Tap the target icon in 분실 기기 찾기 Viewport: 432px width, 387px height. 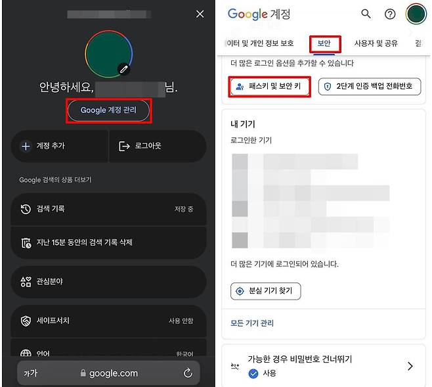tap(240, 291)
